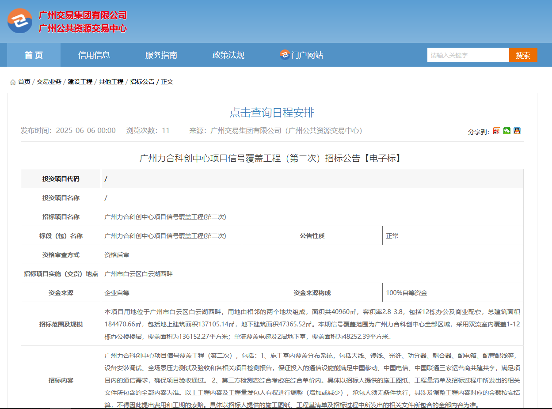This screenshot has height=409, width=552.
Task: Click the 正文 breadcrumb entry
Action: point(167,82)
